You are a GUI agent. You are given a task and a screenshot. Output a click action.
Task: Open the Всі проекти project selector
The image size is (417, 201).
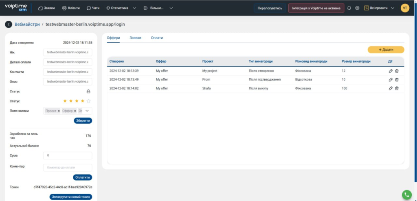coord(379,8)
